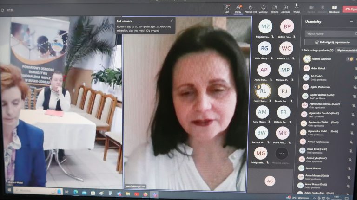
Task: Leave the meeting with red Opuść button
Action: coord(350,9)
